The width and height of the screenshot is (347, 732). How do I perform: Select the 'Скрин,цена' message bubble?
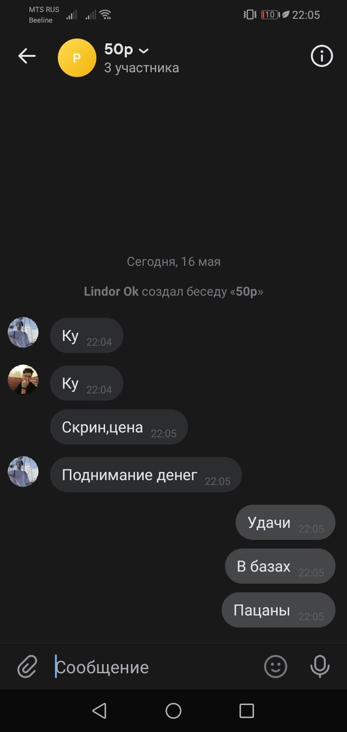(x=119, y=427)
